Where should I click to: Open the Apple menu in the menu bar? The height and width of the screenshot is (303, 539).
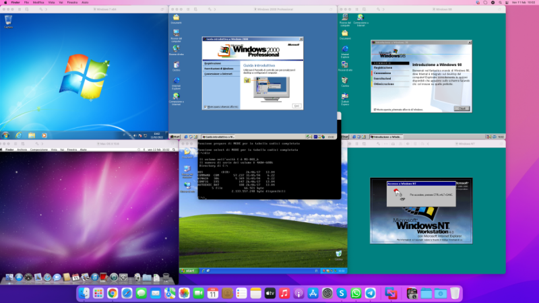tap(5, 3)
